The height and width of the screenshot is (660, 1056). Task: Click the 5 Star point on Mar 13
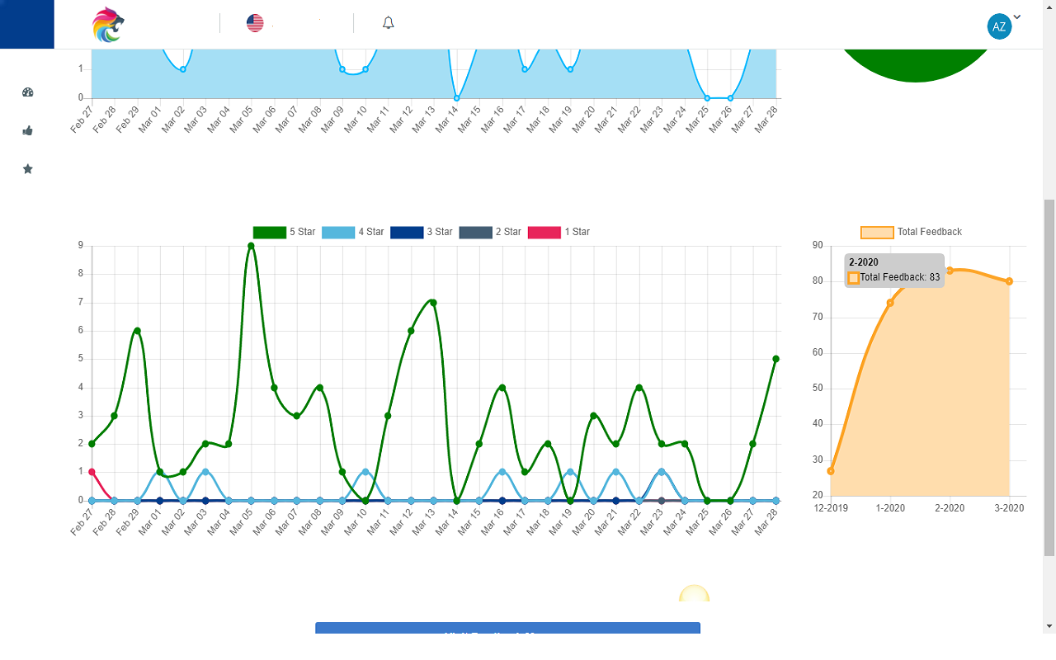point(433,302)
